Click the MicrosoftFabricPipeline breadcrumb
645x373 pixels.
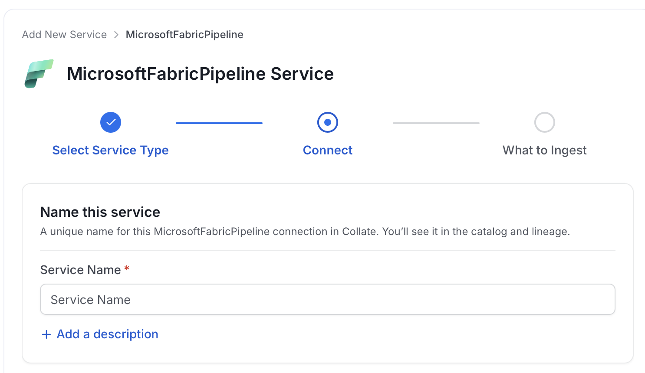[184, 35]
